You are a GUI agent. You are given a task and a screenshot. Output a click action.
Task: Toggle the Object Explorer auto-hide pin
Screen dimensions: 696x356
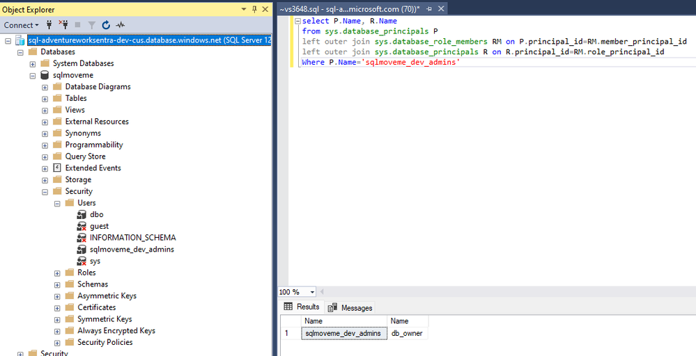[254, 9]
